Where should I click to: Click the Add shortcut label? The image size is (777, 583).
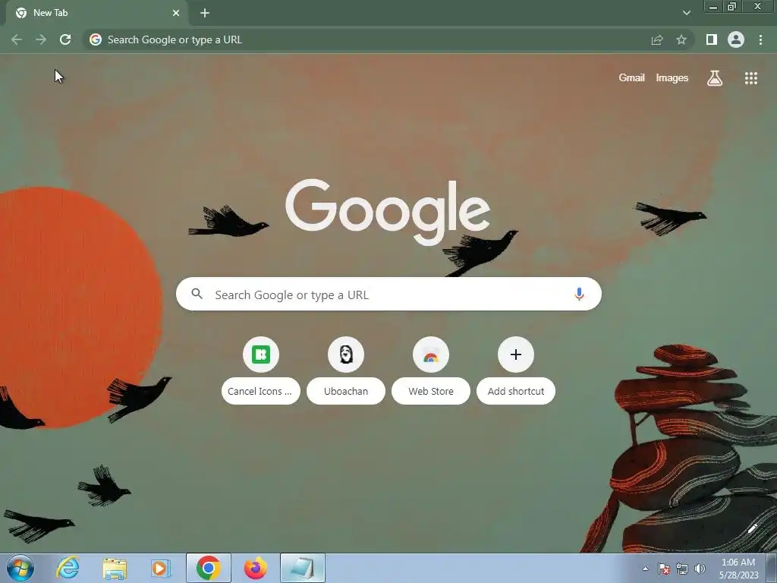(x=516, y=391)
